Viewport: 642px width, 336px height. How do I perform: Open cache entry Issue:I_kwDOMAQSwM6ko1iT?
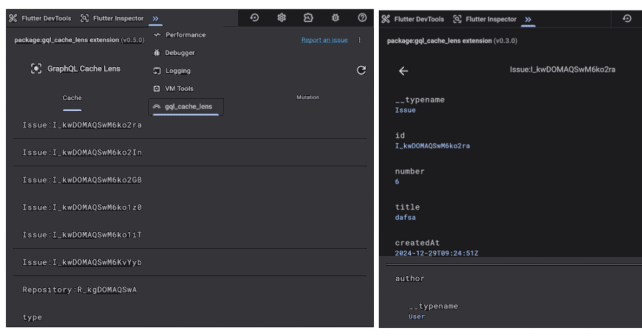[x=190, y=235]
